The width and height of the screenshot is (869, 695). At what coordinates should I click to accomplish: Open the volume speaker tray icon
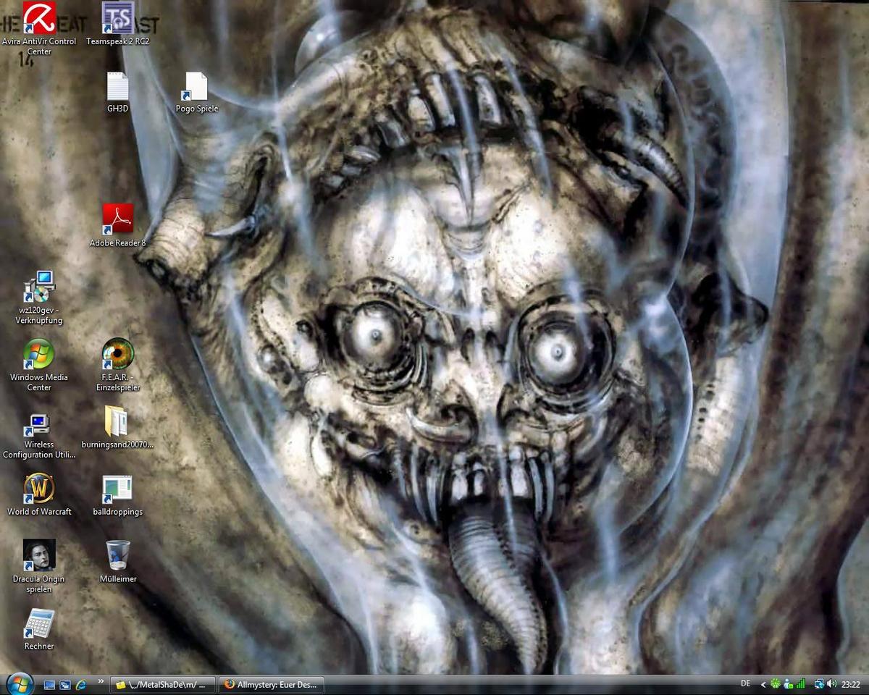point(831,684)
